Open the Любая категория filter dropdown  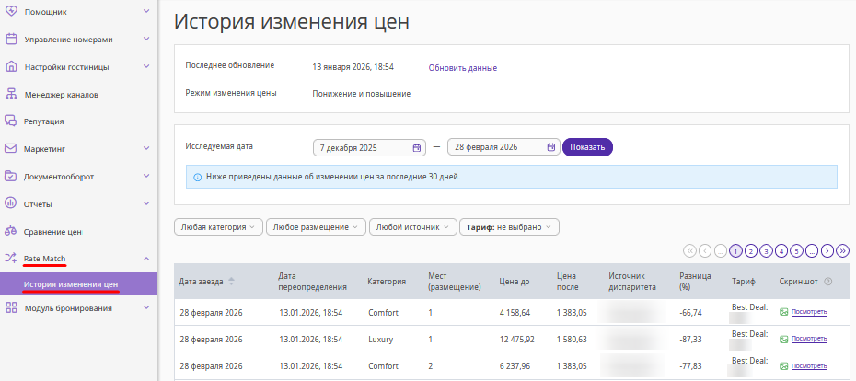pos(218,226)
